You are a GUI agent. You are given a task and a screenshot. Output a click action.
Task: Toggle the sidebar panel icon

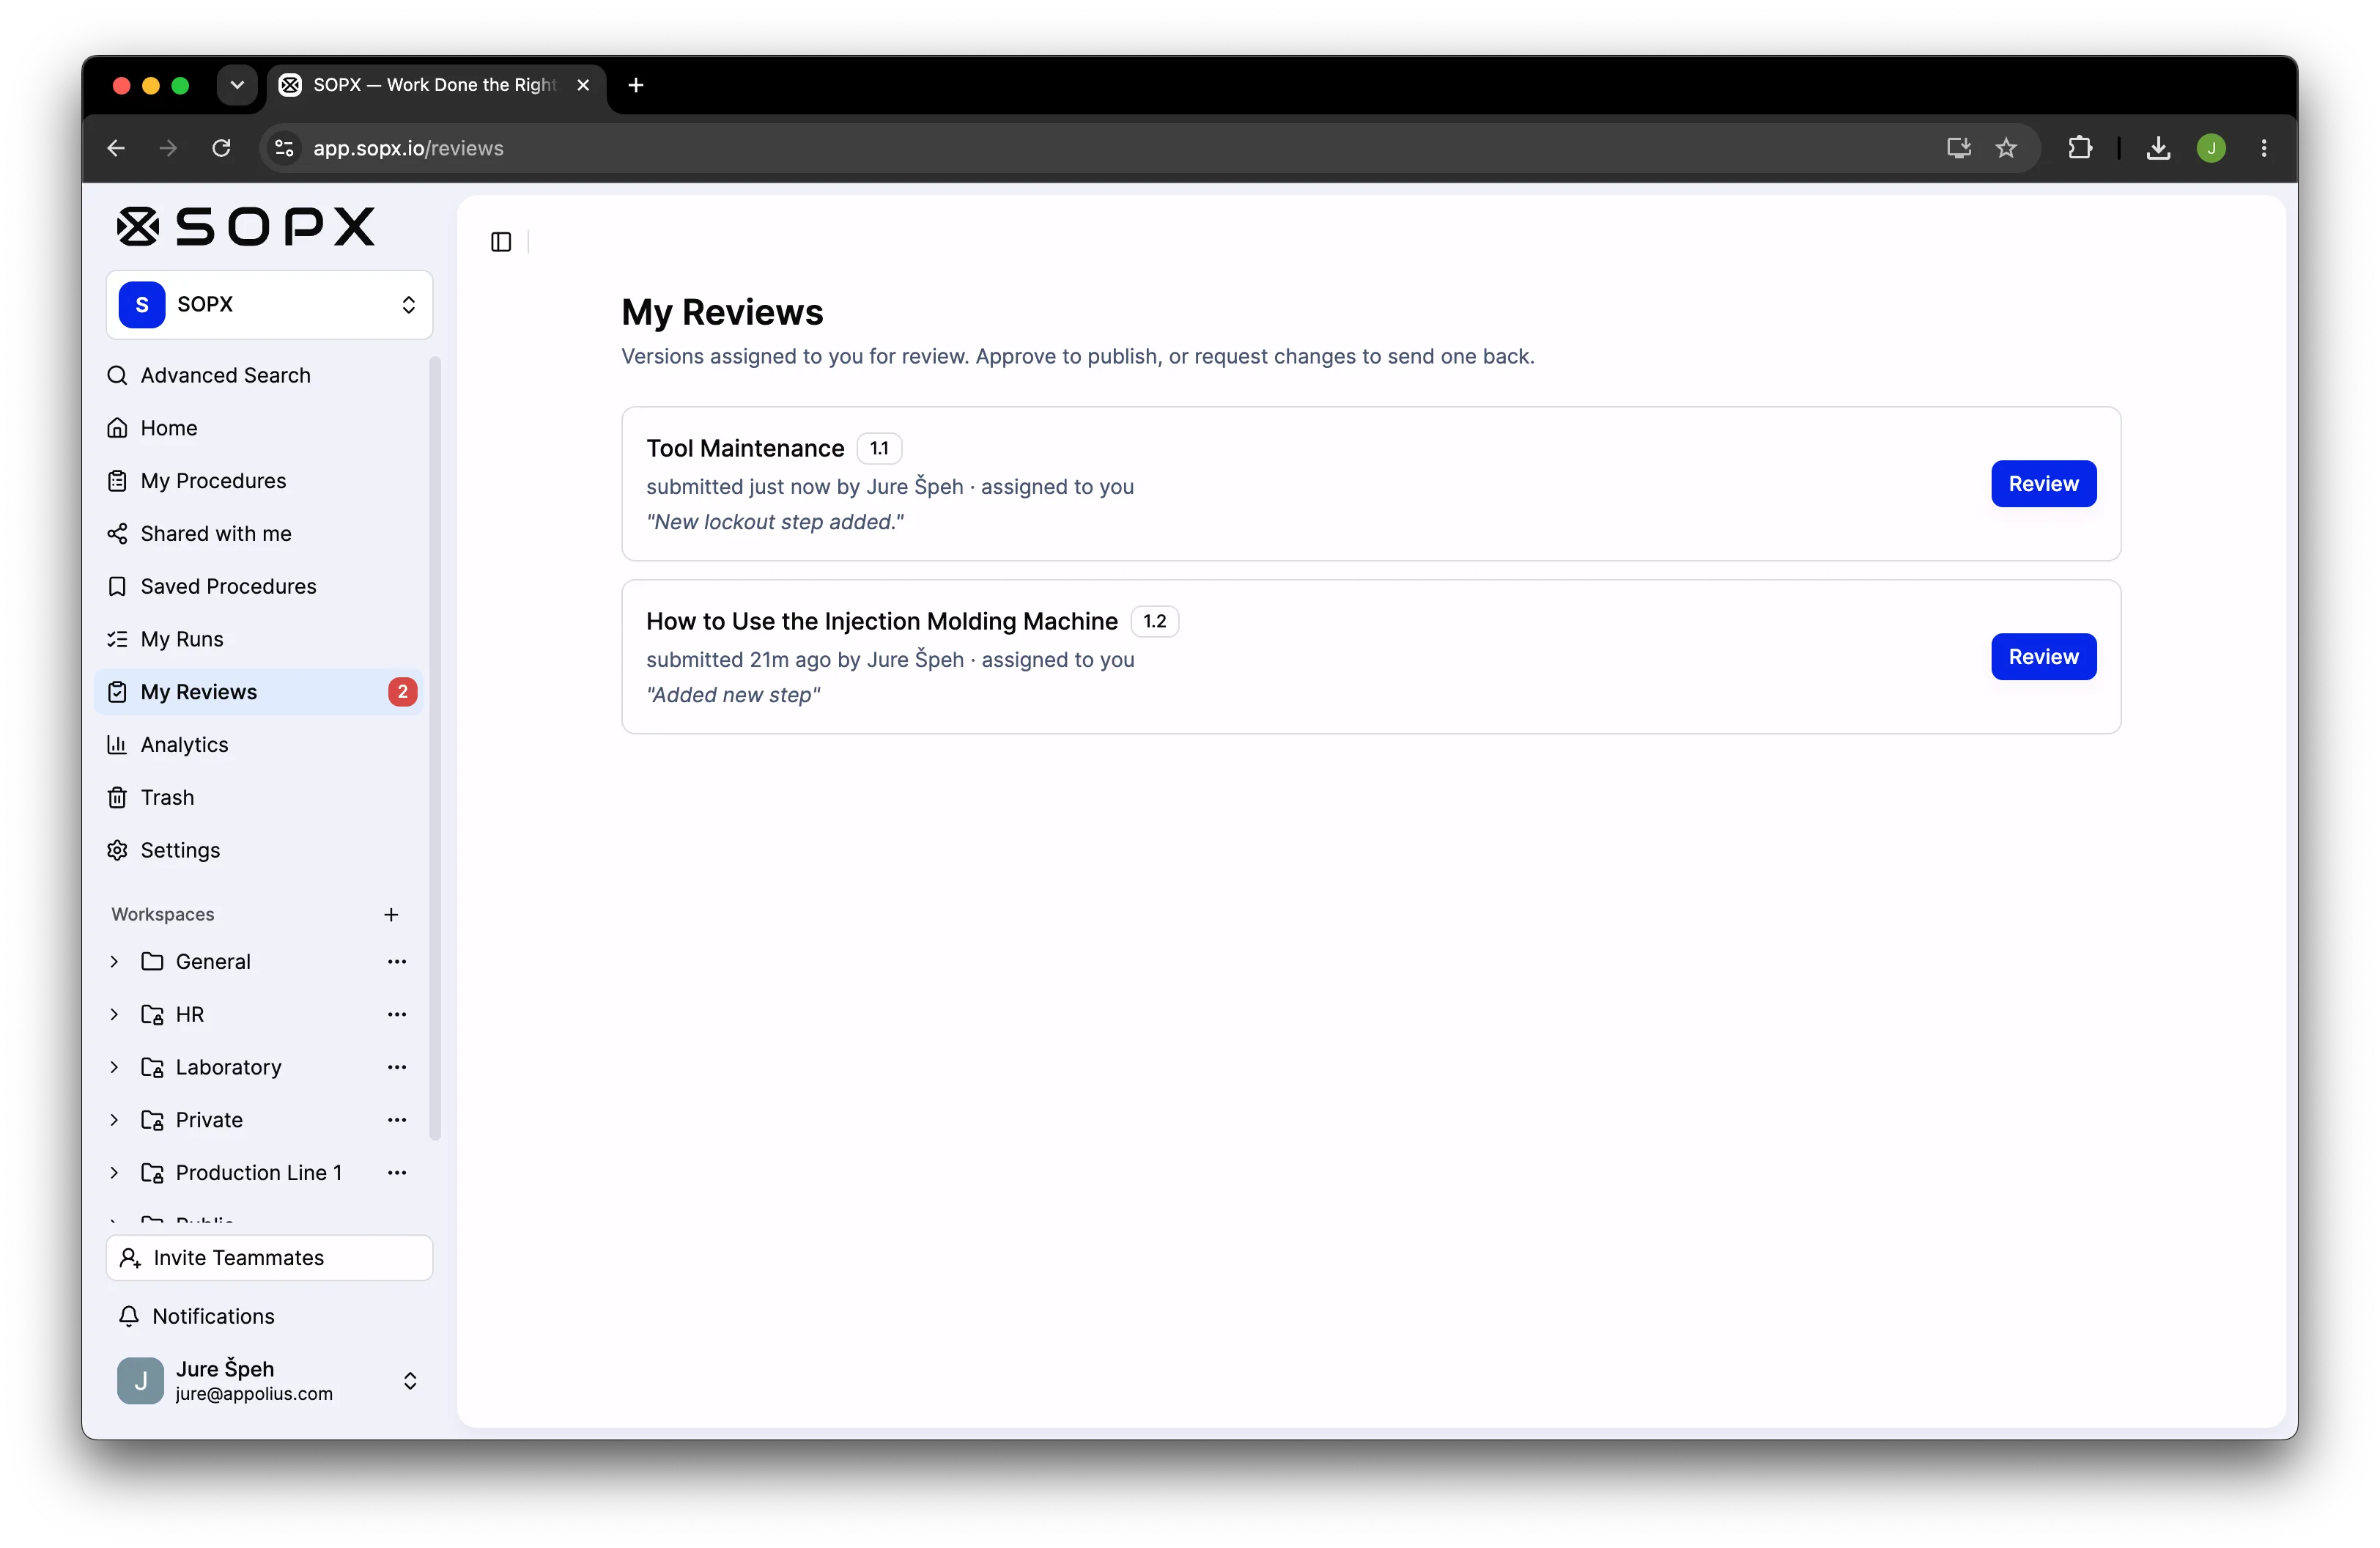click(x=501, y=242)
